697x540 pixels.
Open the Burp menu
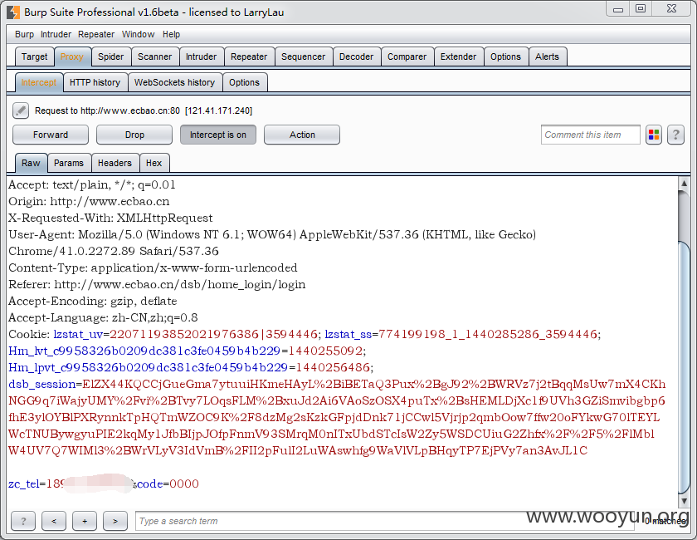(24, 34)
